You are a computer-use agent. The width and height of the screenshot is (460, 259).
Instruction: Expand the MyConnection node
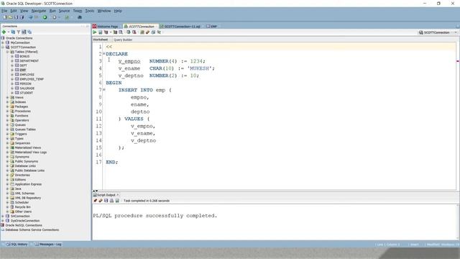(3, 42)
